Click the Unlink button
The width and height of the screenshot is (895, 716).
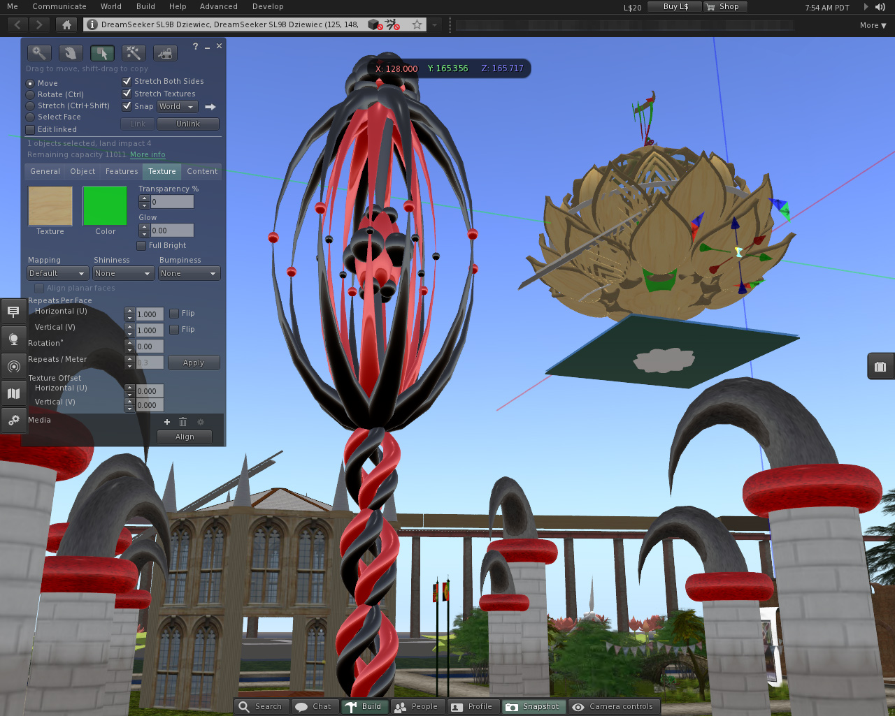pos(187,124)
